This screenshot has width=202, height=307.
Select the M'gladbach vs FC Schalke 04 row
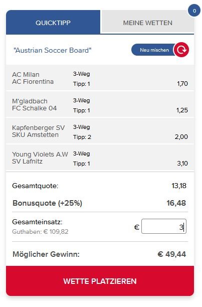tap(100, 105)
